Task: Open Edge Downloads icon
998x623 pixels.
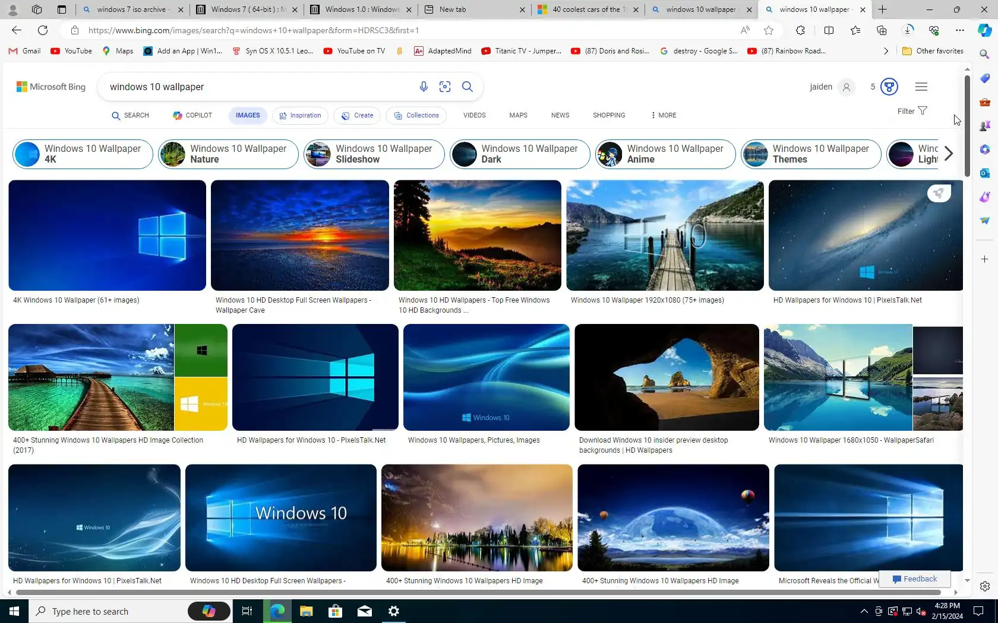Action: point(908,30)
